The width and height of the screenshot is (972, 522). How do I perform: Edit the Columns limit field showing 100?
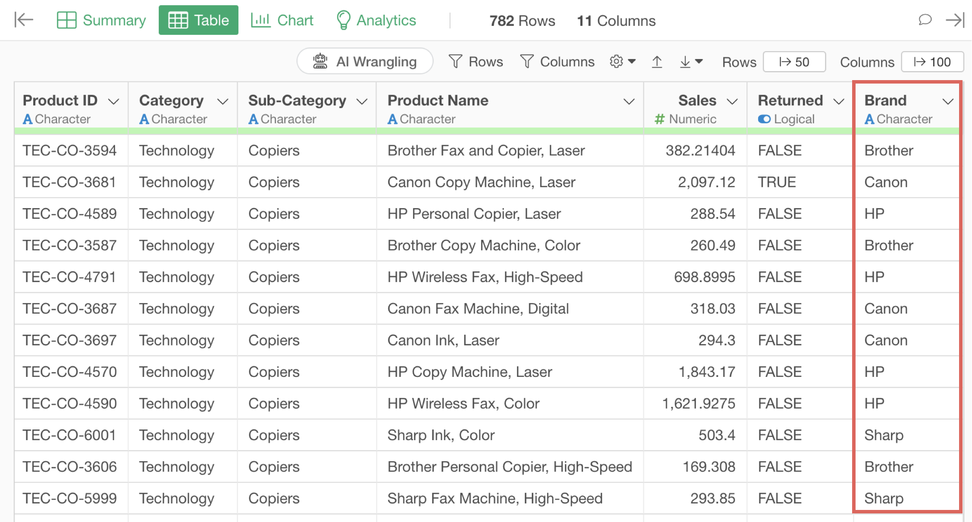click(x=932, y=62)
